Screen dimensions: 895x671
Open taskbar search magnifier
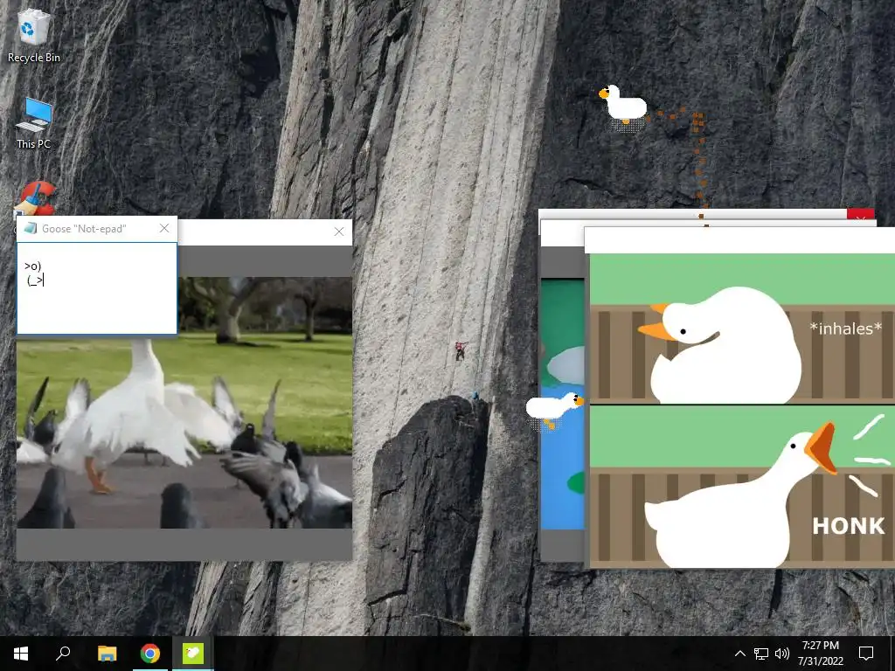pyautogui.click(x=63, y=654)
